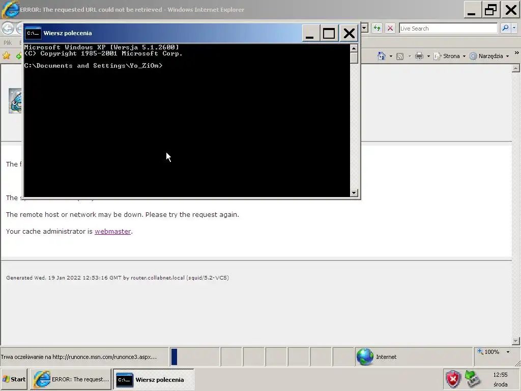521x391 pixels.
Task: Open the zoom level dropdown arrow
Action: tap(508, 352)
